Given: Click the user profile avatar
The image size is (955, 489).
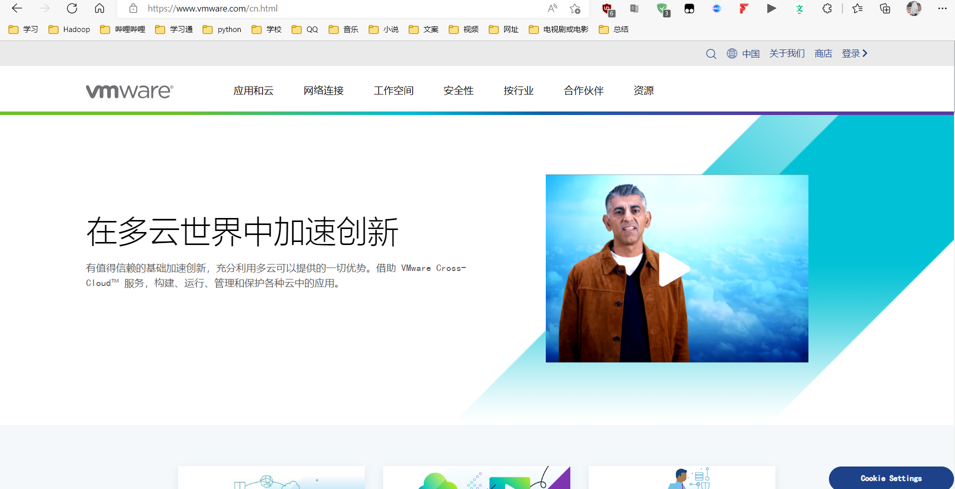Looking at the screenshot, I should point(913,8).
